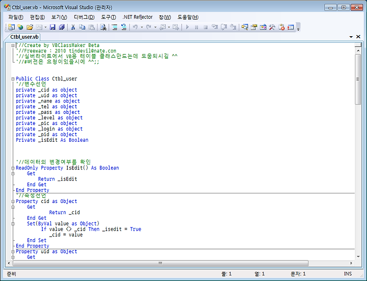Click the INS indicator in status bar
This screenshot has height=281, width=367.
(348, 274)
